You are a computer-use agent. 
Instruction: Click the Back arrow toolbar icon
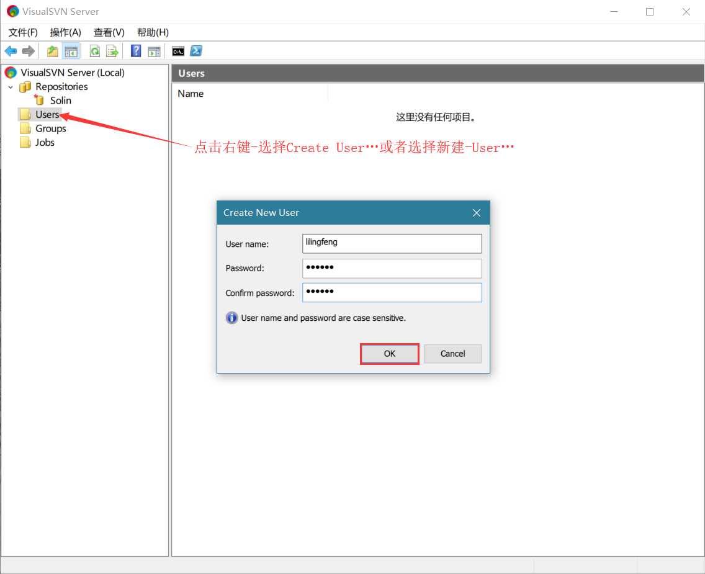point(11,52)
